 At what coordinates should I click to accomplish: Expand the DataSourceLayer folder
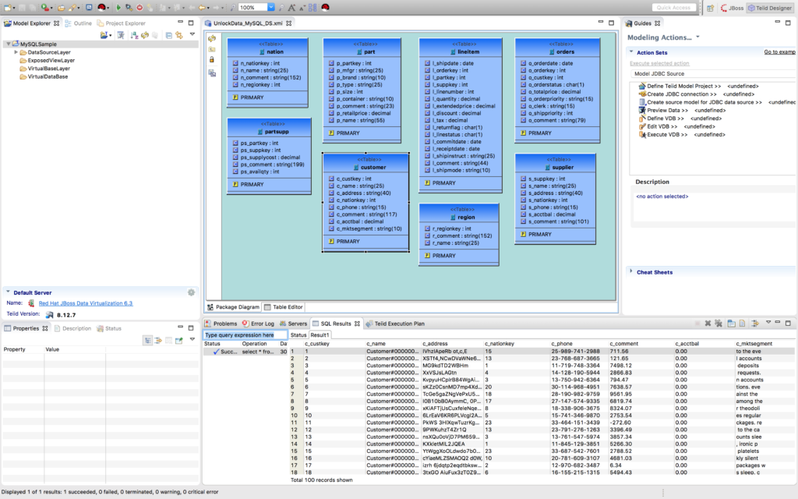(16, 52)
